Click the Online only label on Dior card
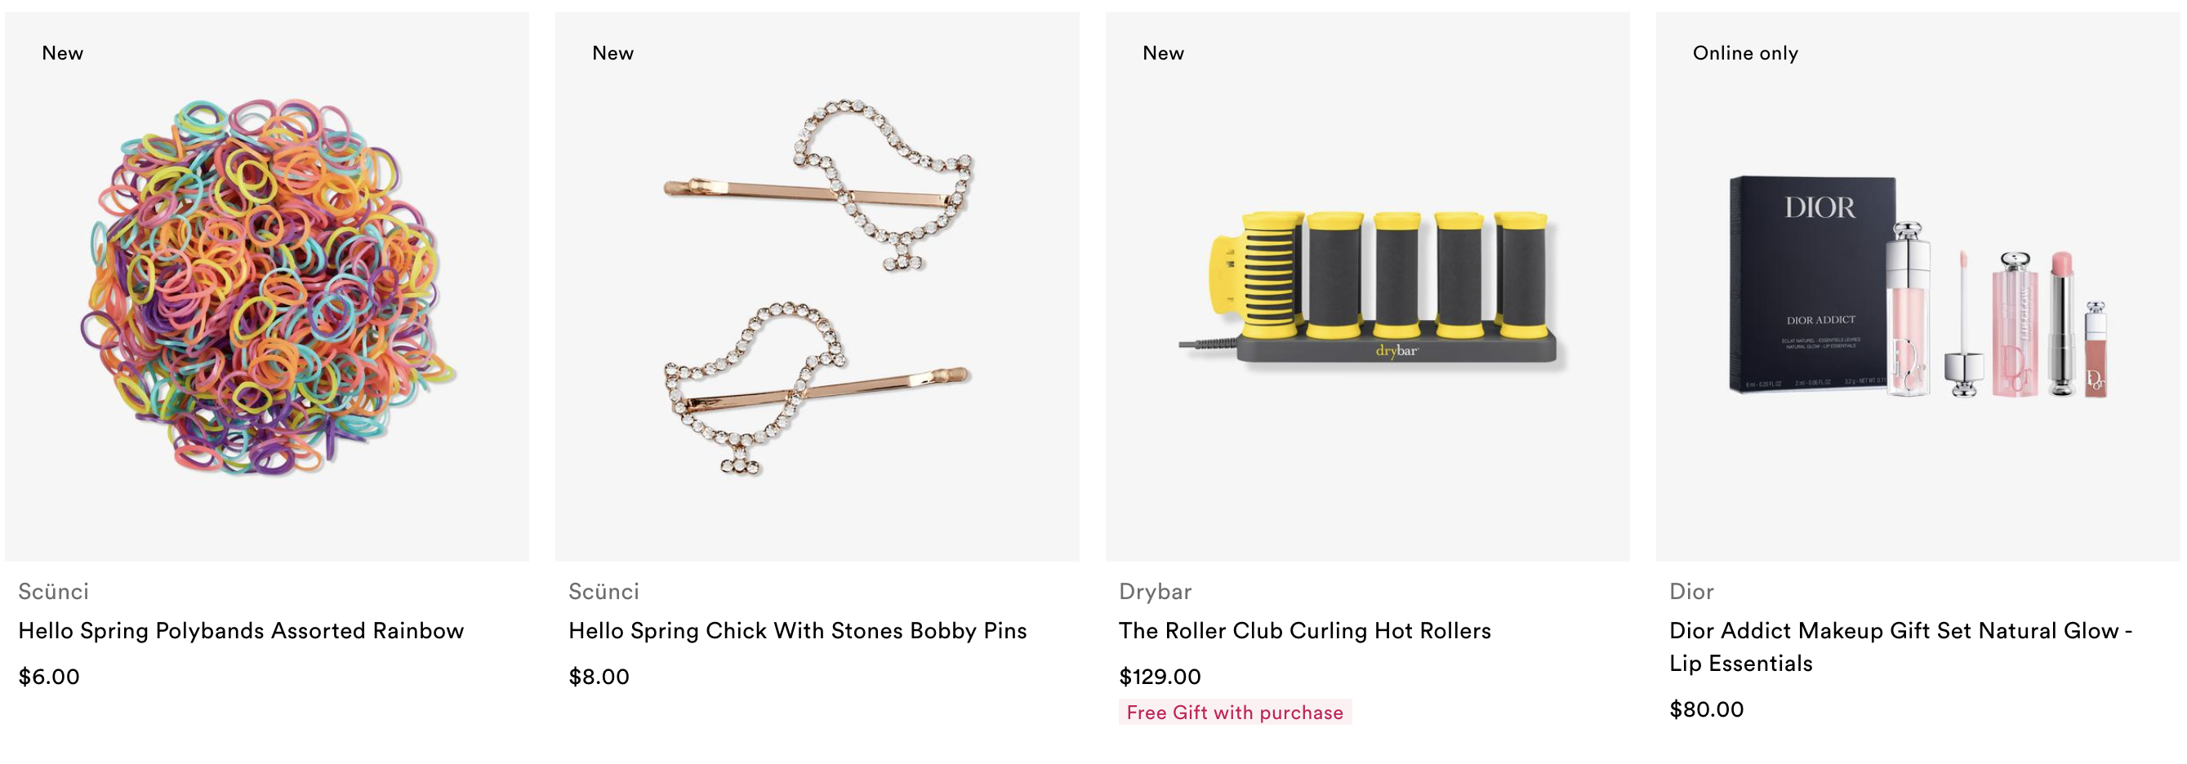Screen dimensions: 2187x764 (x=1744, y=52)
